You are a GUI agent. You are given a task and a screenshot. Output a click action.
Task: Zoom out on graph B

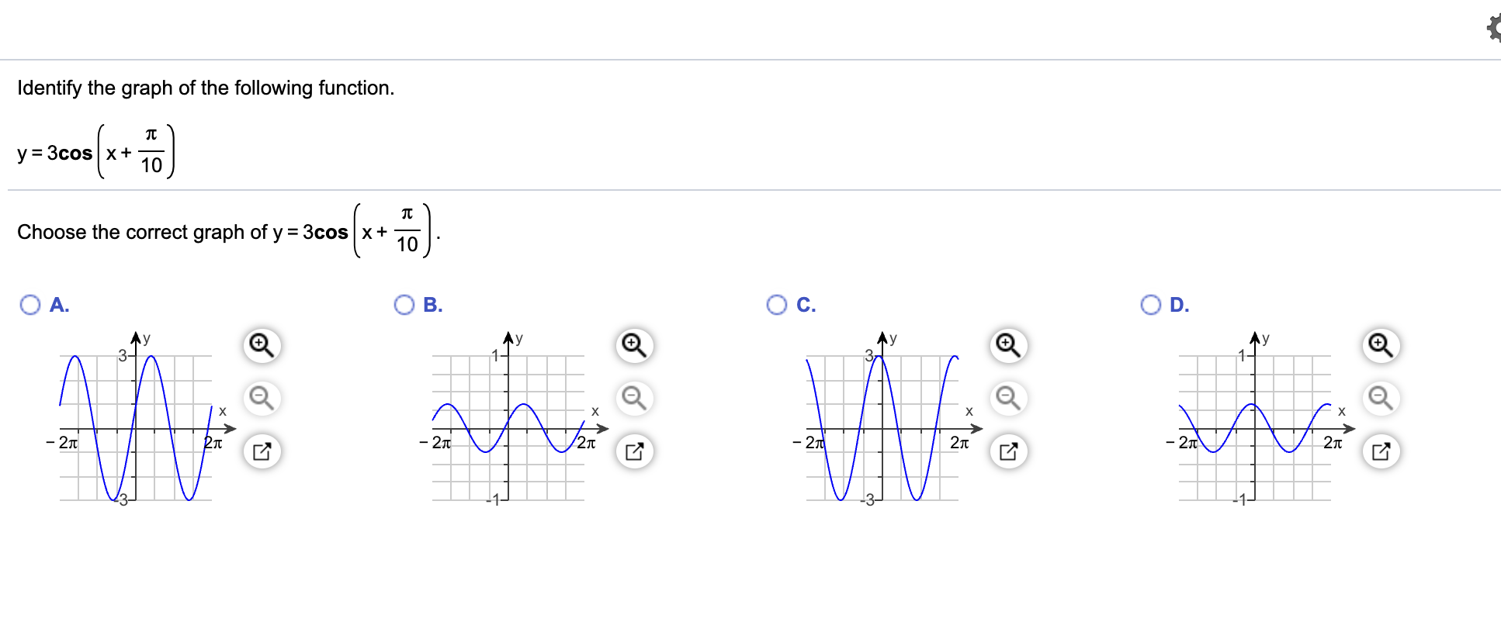tap(634, 398)
